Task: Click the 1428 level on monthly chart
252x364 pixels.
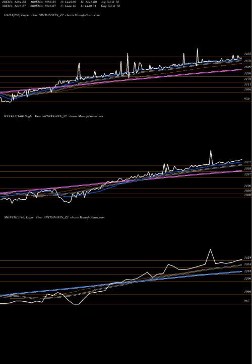Action: click(x=248, y=258)
